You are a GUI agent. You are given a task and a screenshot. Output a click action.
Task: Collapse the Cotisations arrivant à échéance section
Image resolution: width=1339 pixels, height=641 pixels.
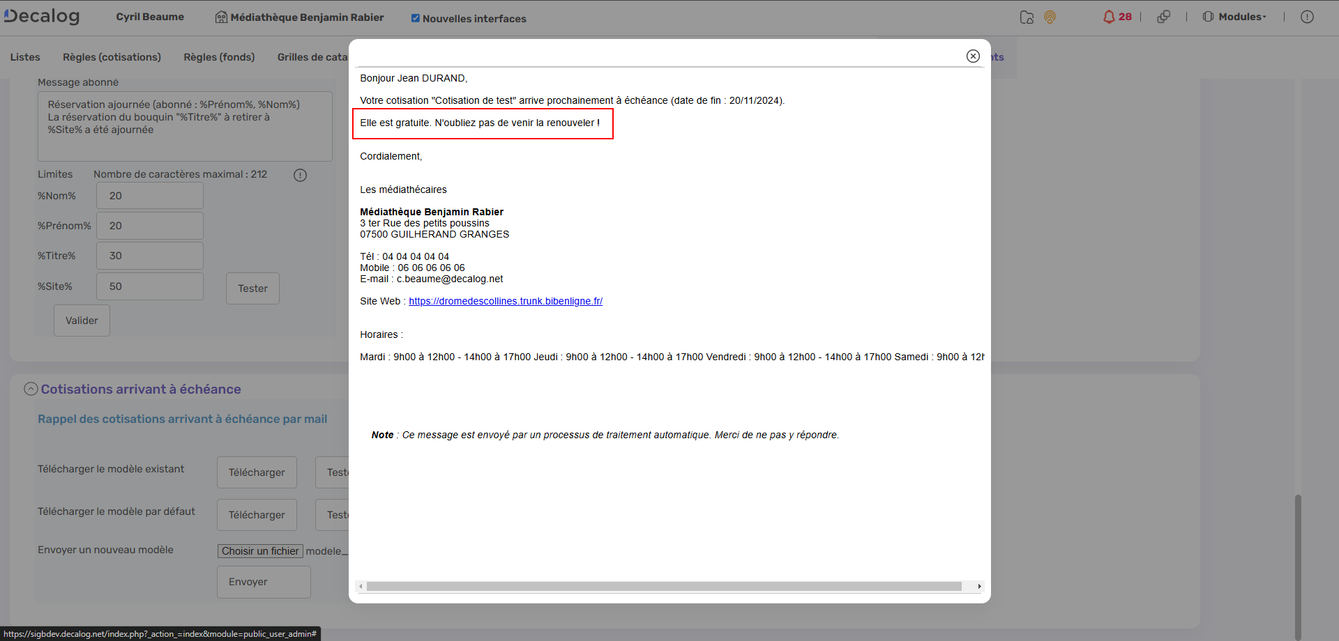pyautogui.click(x=31, y=389)
